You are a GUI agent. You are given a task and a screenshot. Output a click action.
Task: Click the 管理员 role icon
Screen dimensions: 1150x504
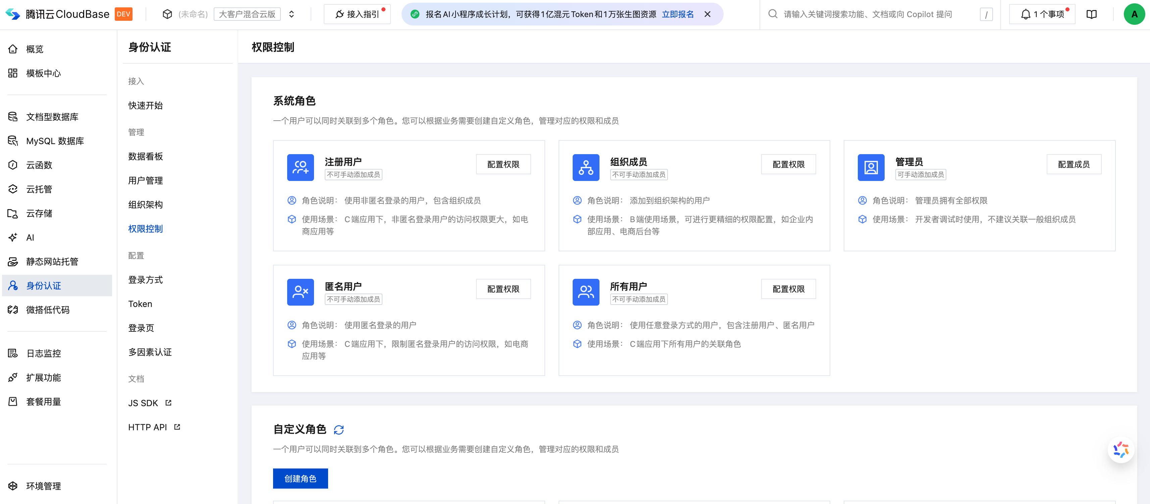pos(871,167)
